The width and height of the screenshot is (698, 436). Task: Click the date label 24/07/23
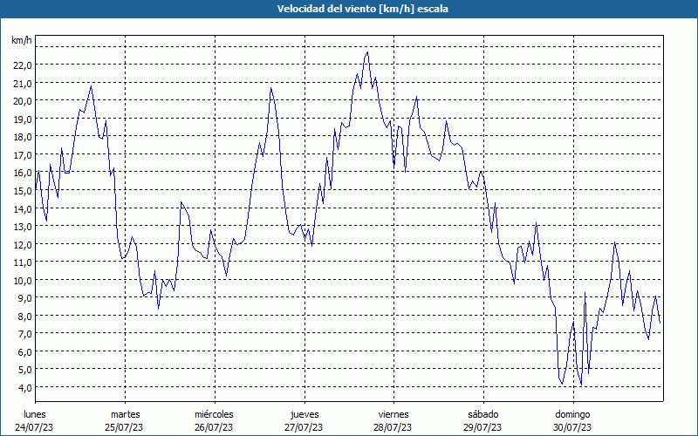pos(34,427)
